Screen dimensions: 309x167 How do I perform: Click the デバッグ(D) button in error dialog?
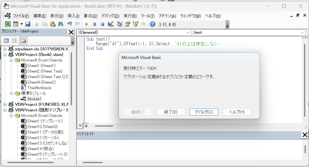click(x=204, y=112)
